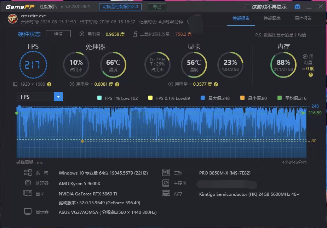Click the screenshot camera icon
Viewport: 327px width, 228px height.
point(297,7)
